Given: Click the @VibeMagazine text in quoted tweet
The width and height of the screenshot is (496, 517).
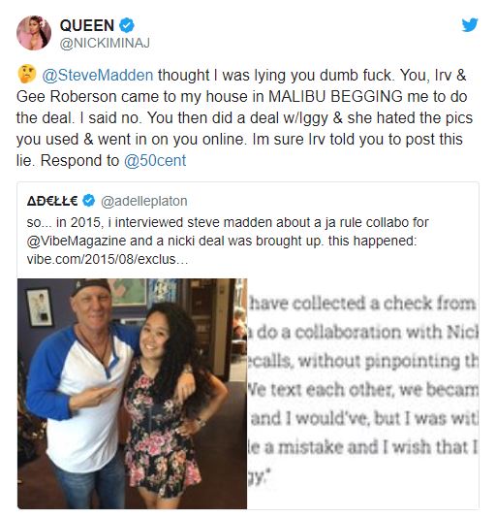Looking at the screenshot, I should coord(77,241).
